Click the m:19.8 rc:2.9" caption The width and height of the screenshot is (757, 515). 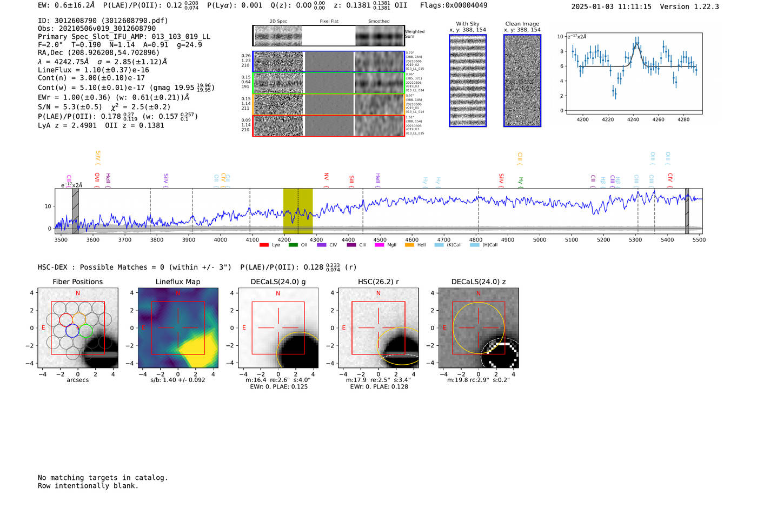[x=479, y=380]
